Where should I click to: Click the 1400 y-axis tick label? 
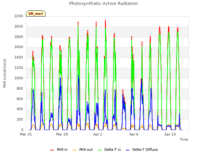pos(19,58)
